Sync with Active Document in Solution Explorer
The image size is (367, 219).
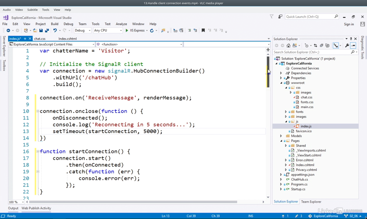(316, 46)
